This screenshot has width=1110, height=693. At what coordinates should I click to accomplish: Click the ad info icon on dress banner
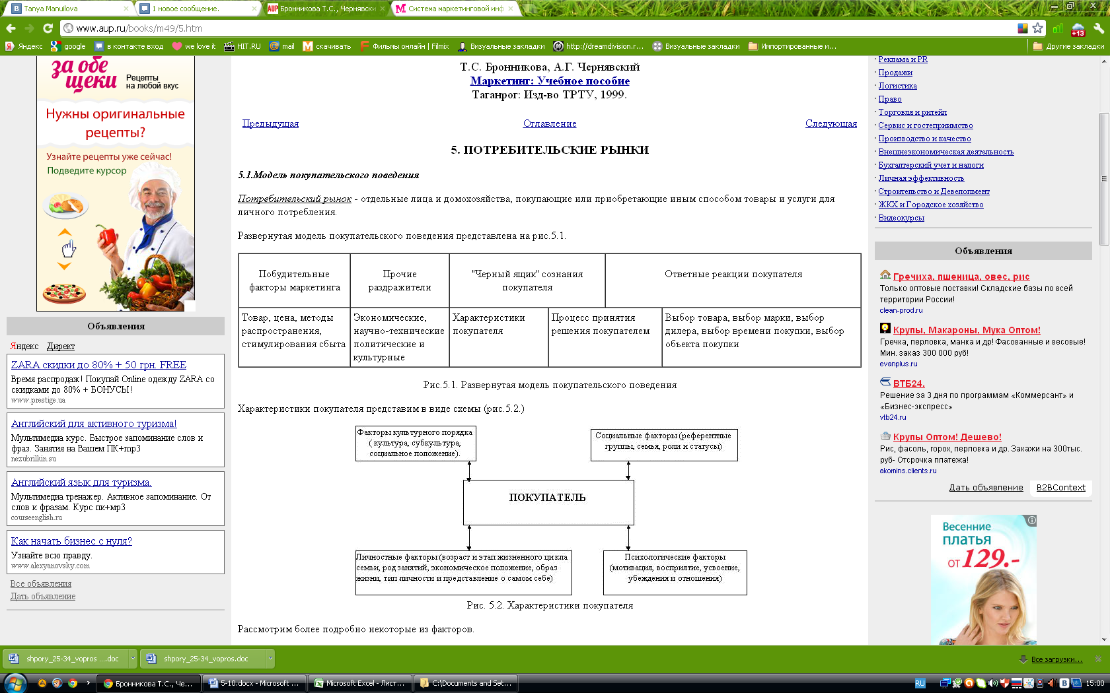pyautogui.click(x=1031, y=521)
